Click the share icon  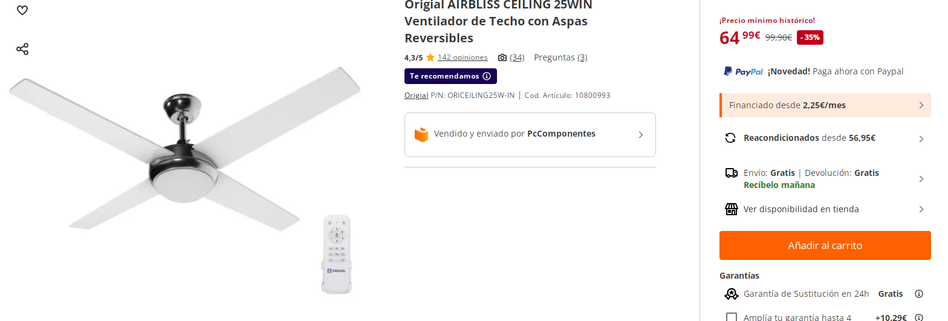pos(22,49)
